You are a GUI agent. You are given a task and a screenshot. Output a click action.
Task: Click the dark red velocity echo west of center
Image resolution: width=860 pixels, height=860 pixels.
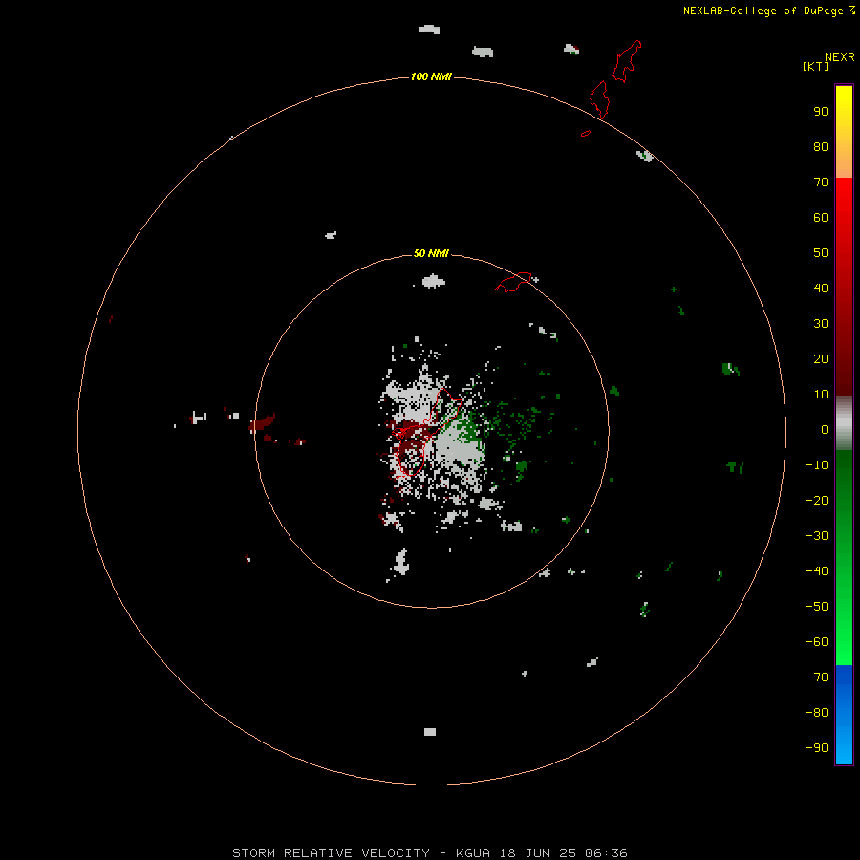point(262,423)
